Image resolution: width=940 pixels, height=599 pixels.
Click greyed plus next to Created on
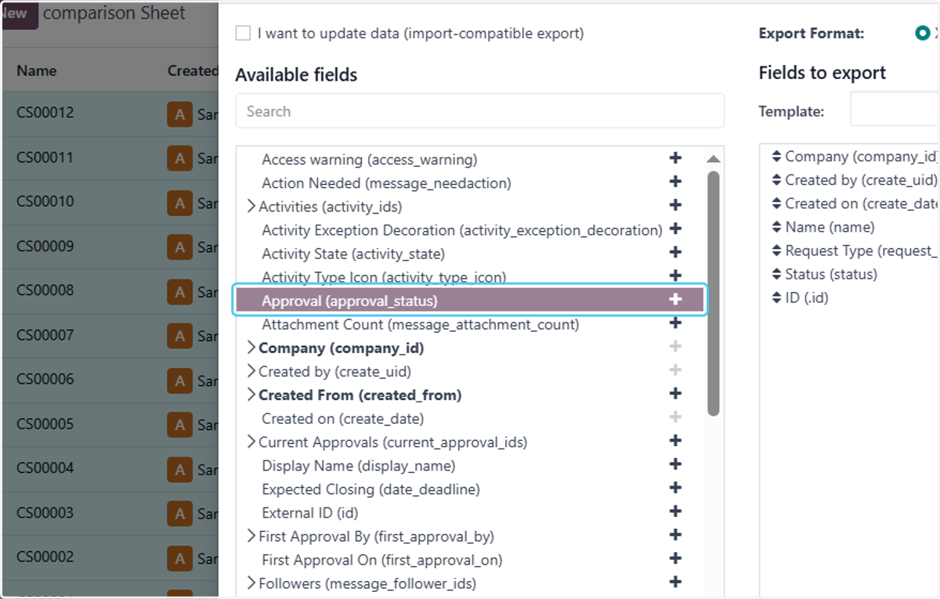pyautogui.click(x=675, y=417)
